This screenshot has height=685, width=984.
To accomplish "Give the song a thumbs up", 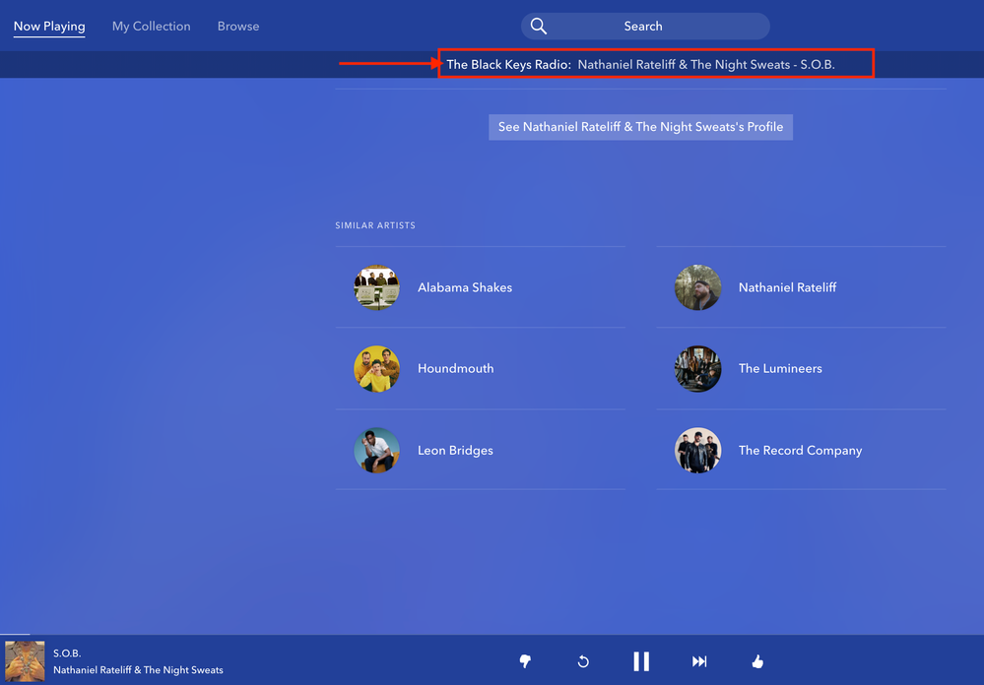I will point(757,661).
